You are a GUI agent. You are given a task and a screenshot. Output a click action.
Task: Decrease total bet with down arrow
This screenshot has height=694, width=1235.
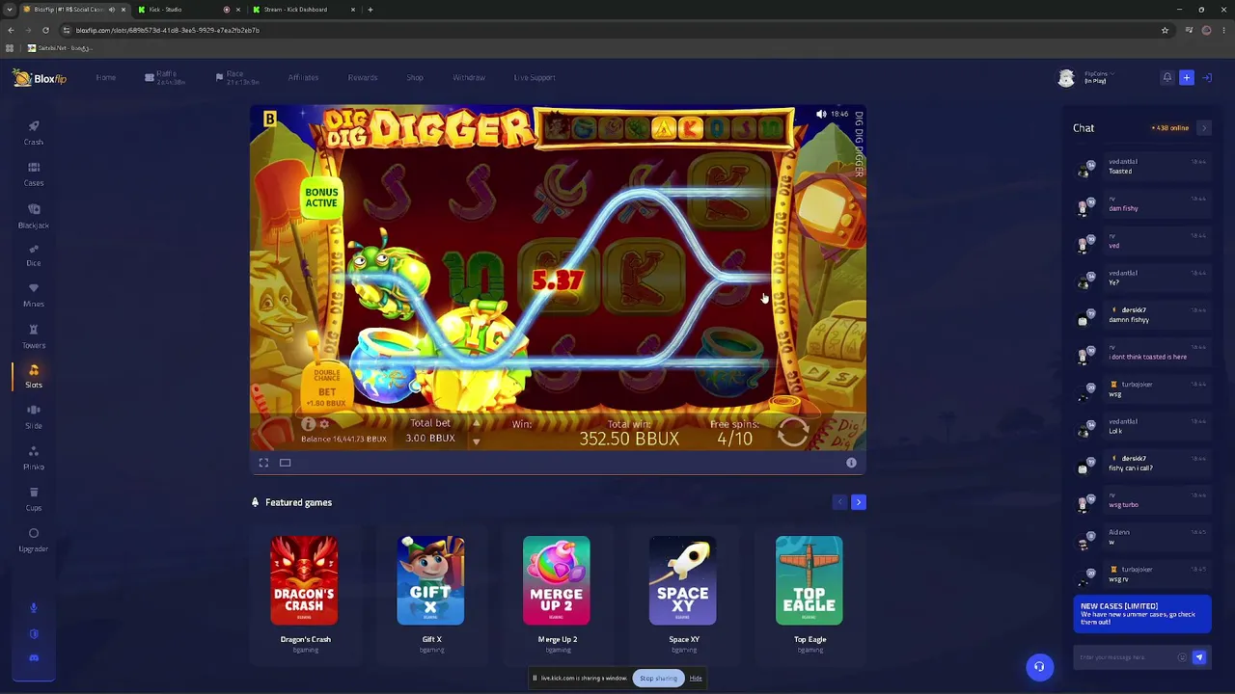(x=476, y=441)
